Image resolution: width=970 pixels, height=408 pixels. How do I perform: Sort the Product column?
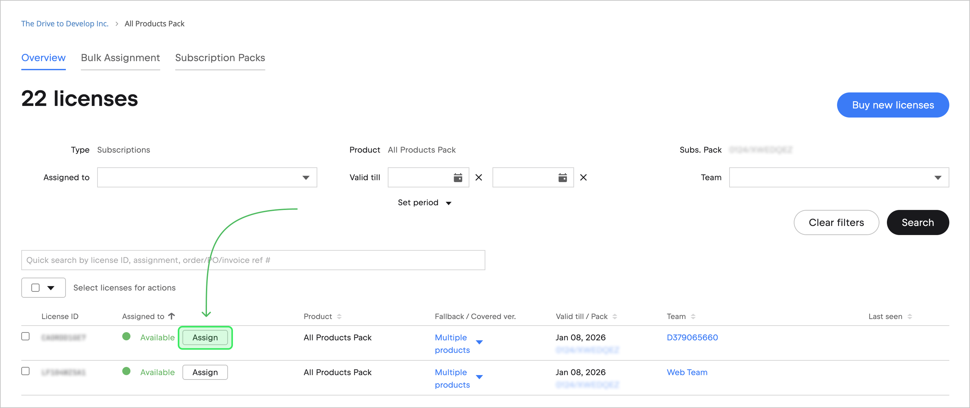point(339,316)
